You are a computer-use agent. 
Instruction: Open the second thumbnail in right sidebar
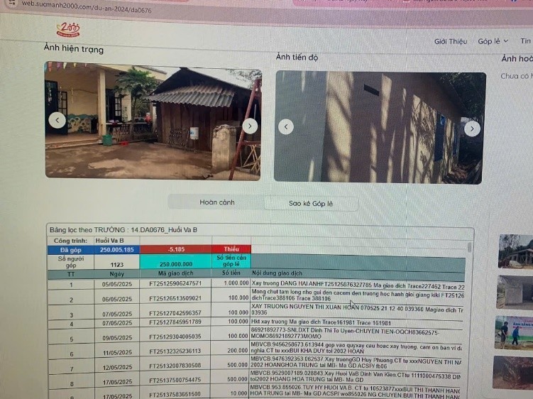click(x=515, y=292)
